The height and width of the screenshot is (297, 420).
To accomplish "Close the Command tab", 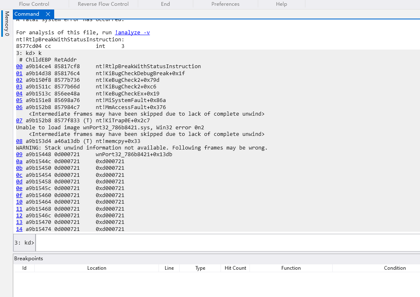I will point(48,14).
